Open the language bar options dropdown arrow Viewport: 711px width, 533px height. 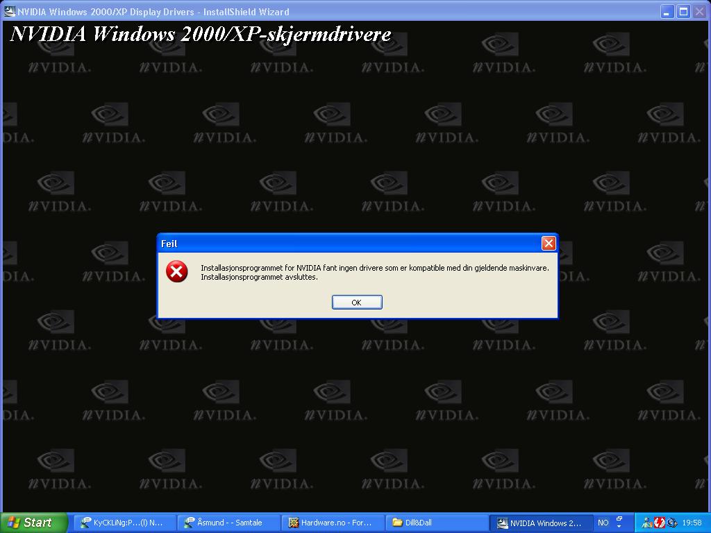tap(619, 527)
